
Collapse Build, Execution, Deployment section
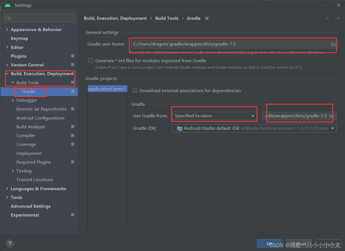pos(7,73)
